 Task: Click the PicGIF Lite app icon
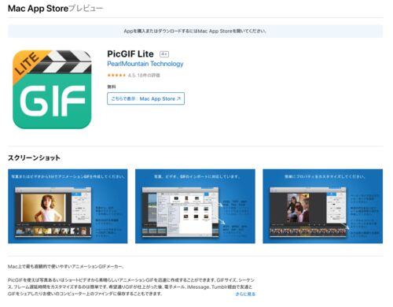tap(52, 90)
